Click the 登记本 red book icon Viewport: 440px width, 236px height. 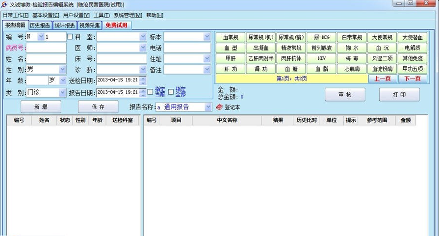(219, 107)
